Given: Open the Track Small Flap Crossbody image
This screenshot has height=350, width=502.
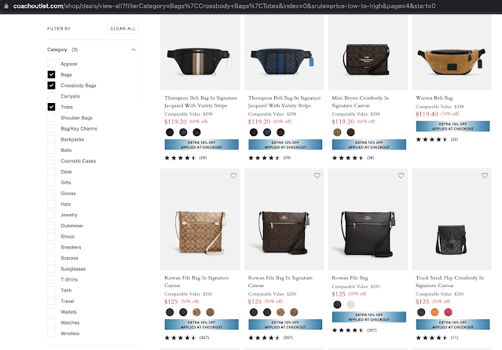Looking at the screenshot, I should [x=452, y=219].
